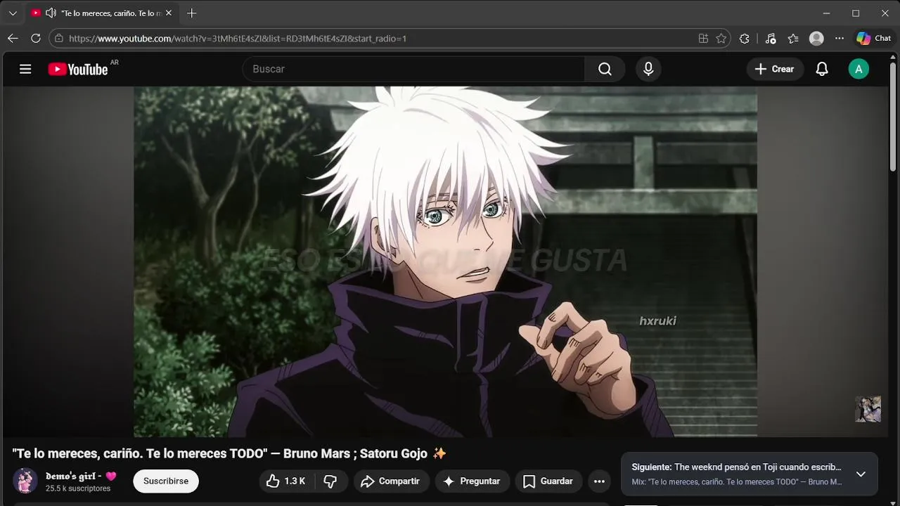Open YouTube notifications bell
The image size is (900, 506).
coord(822,69)
